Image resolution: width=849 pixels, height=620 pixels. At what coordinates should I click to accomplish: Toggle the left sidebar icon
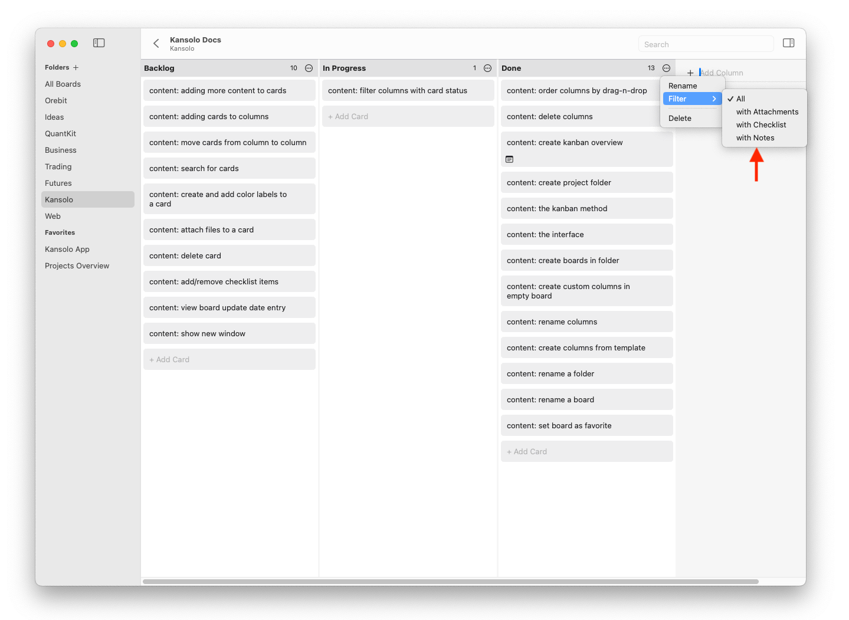click(99, 43)
